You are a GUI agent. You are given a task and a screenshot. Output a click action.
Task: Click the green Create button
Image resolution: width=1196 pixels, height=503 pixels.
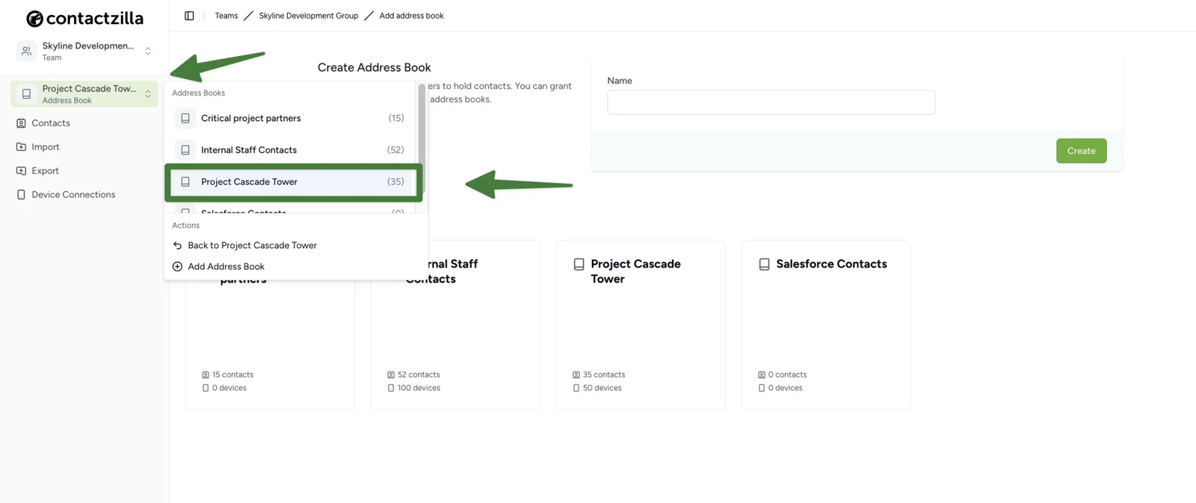pyautogui.click(x=1081, y=151)
